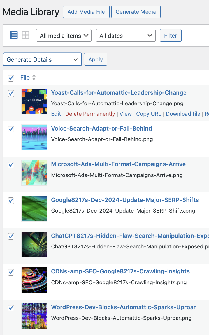The height and width of the screenshot is (335, 209).
Task: Click the Yoast-Calls image thumbnail
Action: pyautogui.click(x=34, y=101)
